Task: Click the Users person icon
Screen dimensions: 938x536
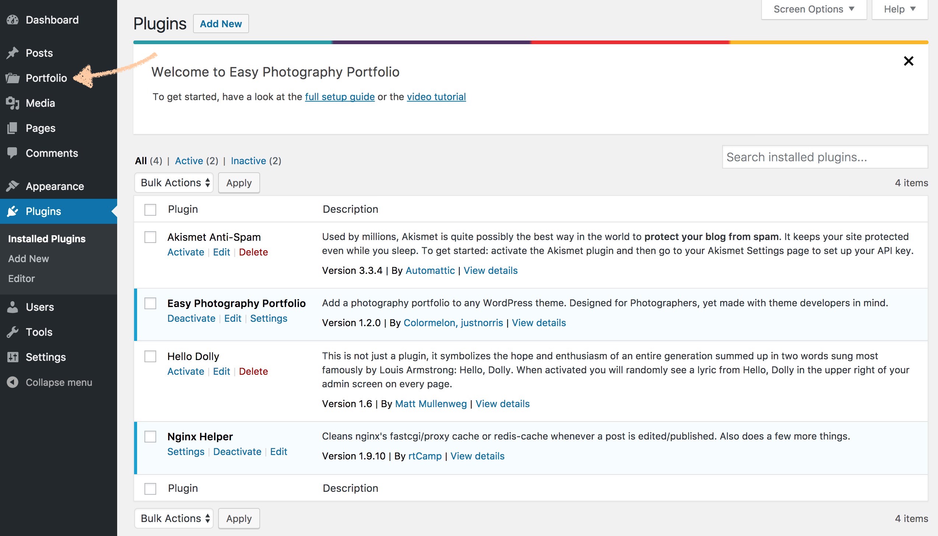Action: (x=13, y=307)
